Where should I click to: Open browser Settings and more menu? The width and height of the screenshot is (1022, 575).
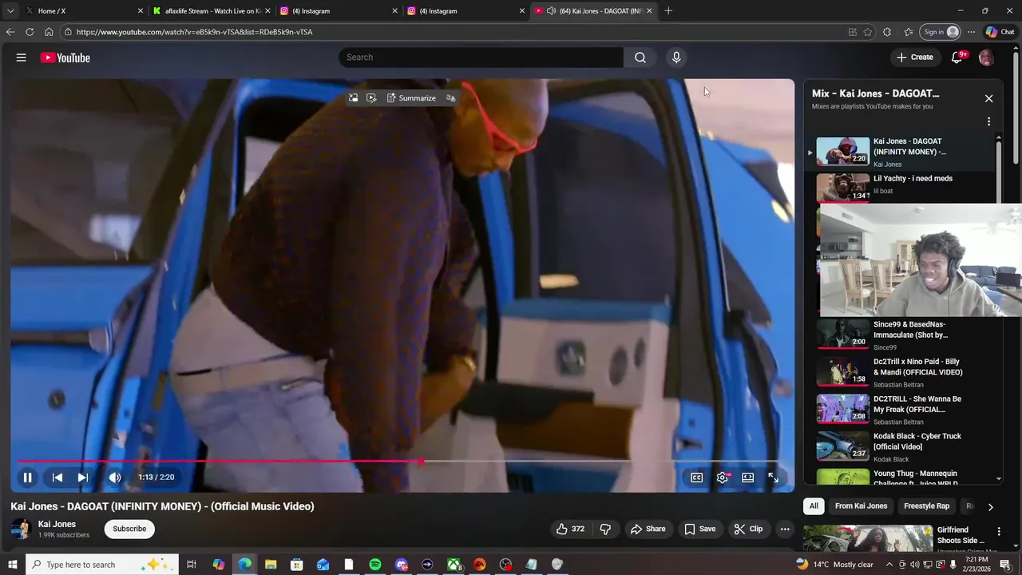click(x=971, y=32)
